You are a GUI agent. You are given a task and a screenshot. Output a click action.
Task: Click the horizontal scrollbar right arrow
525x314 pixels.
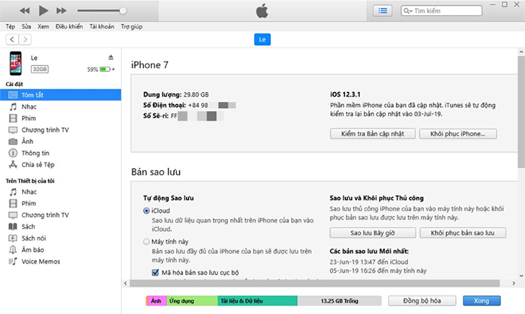point(514,283)
